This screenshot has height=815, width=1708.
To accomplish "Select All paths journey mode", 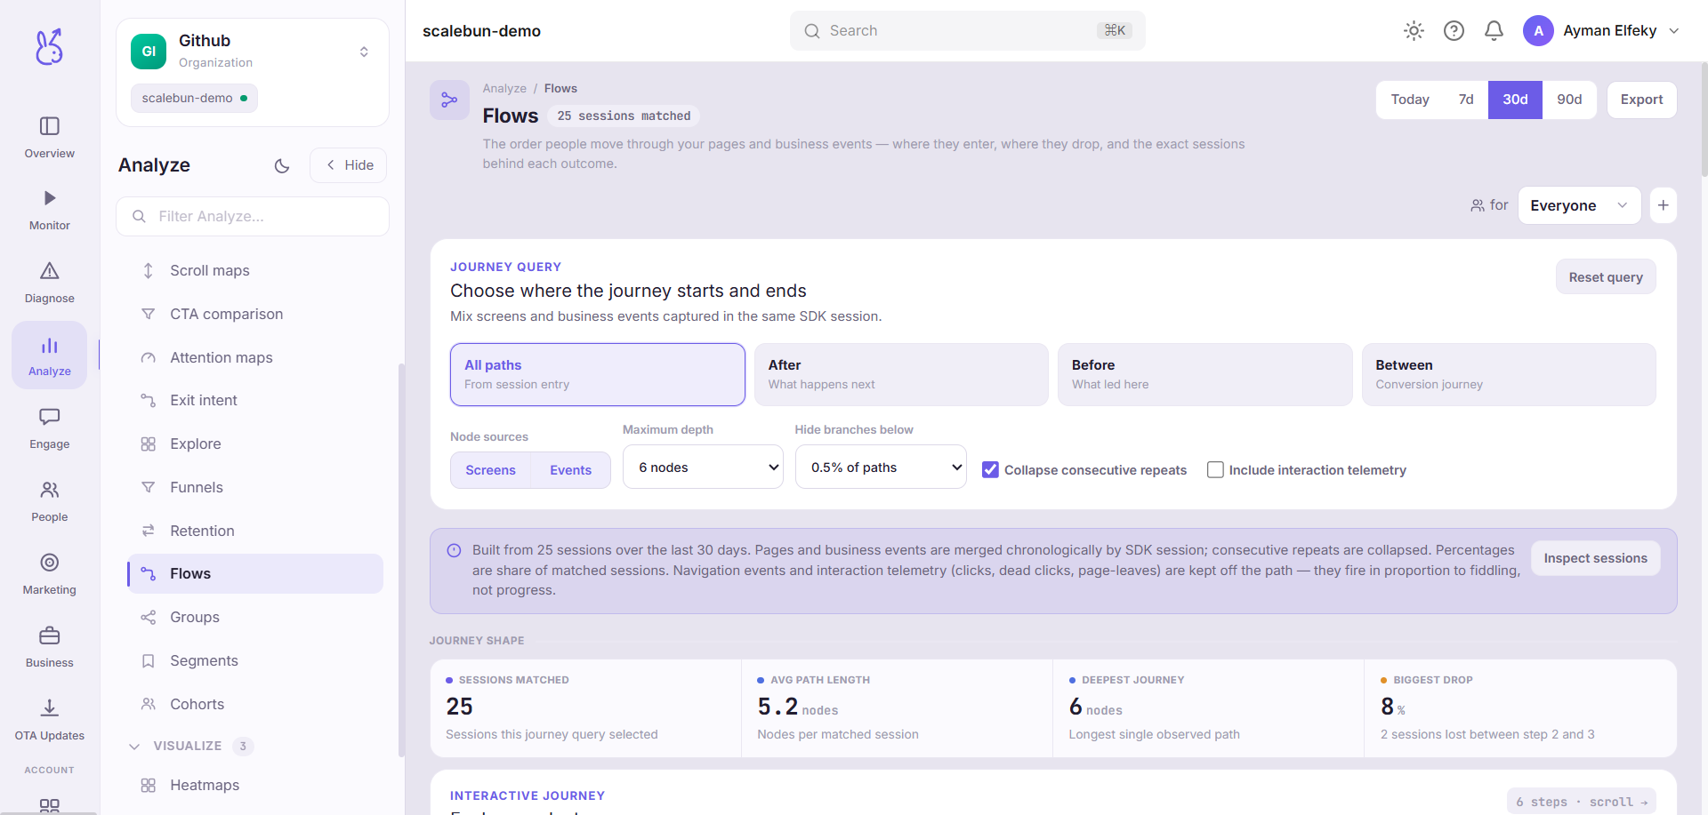I will [598, 374].
